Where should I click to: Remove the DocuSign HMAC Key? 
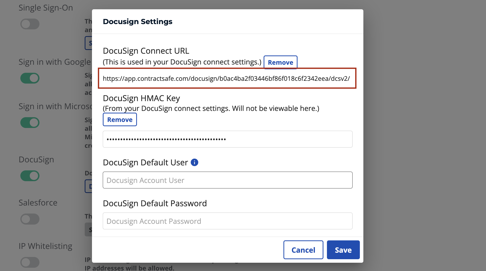pyautogui.click(x=120, y=119)
